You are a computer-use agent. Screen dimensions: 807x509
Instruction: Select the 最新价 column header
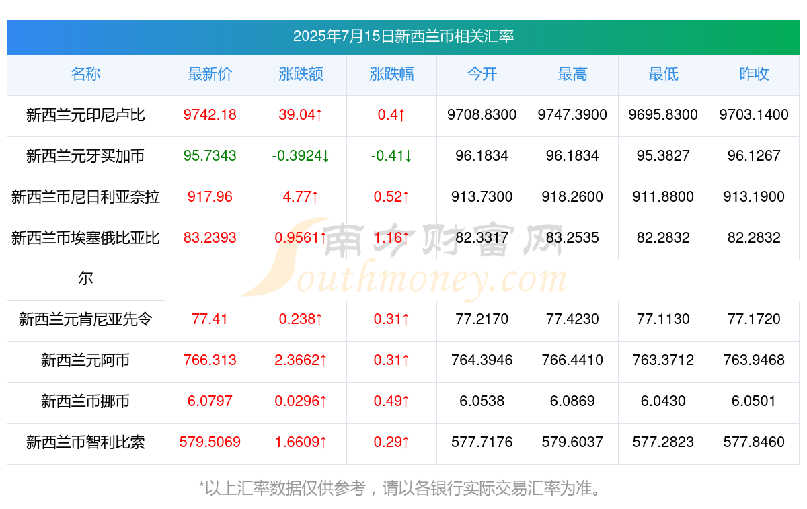pos(210,74)
